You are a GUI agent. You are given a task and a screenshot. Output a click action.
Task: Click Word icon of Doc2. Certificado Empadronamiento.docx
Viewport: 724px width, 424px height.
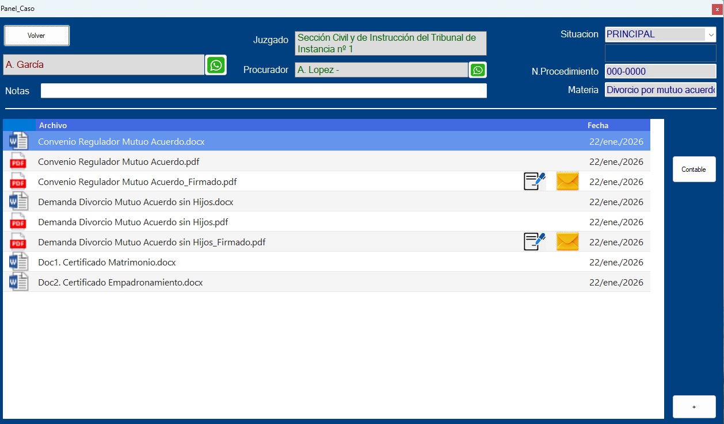pos(18,282)
